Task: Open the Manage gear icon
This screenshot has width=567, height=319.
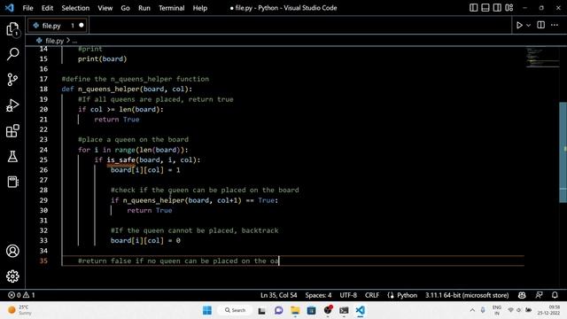Action: point(12,276)
